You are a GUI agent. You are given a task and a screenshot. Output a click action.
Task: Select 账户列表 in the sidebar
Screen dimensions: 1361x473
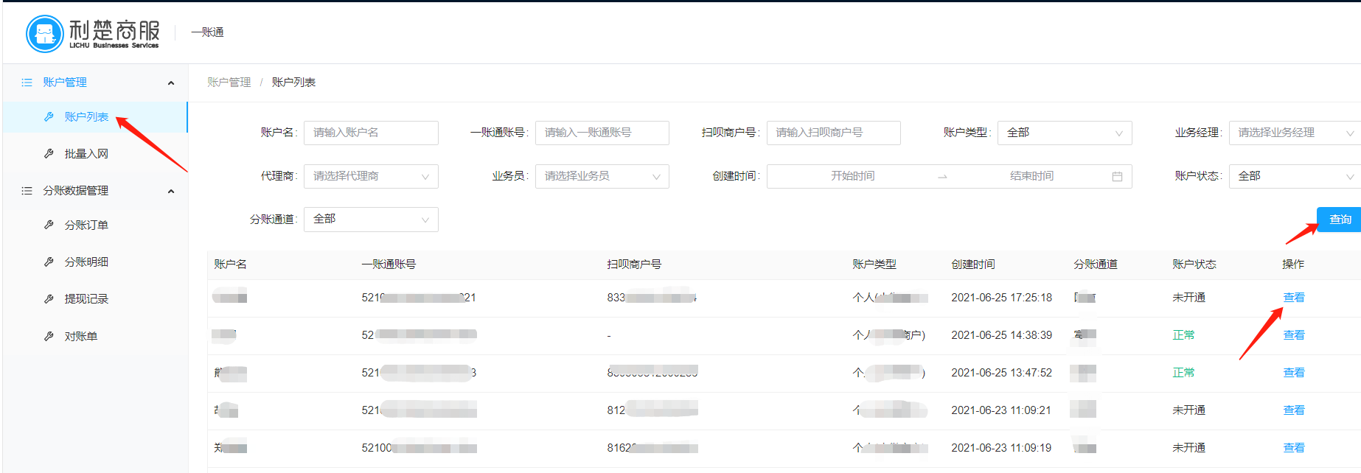(x=95, y=116)
